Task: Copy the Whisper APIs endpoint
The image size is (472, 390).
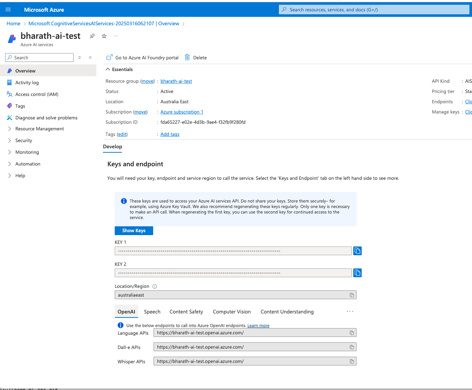Action: (x=352, y=361)
